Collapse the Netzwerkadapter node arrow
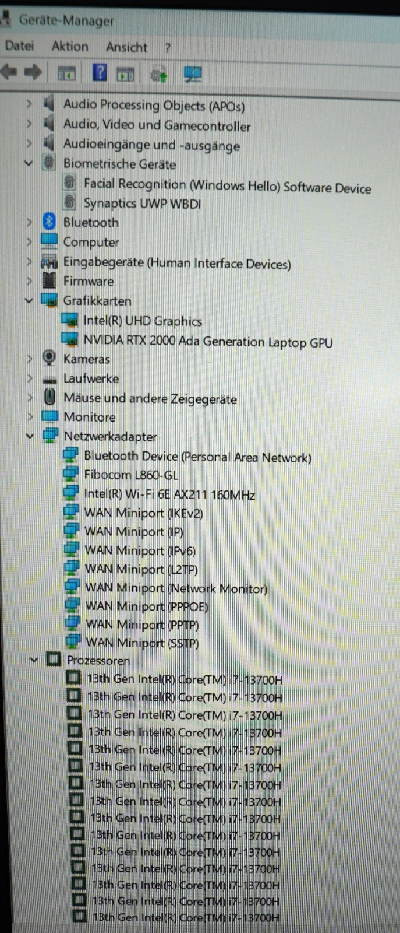The height and width of the screenshot is (933, 400). pos(30,436)
